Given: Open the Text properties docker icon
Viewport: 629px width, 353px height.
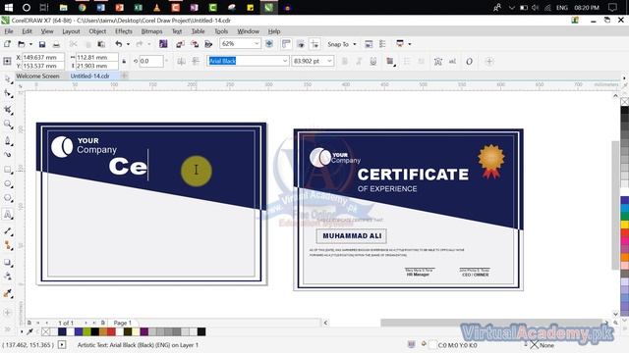Looking at the screenshot, I should 438,61.
